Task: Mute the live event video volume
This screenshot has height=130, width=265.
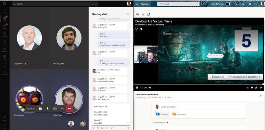Action: (x=150, y=87)
